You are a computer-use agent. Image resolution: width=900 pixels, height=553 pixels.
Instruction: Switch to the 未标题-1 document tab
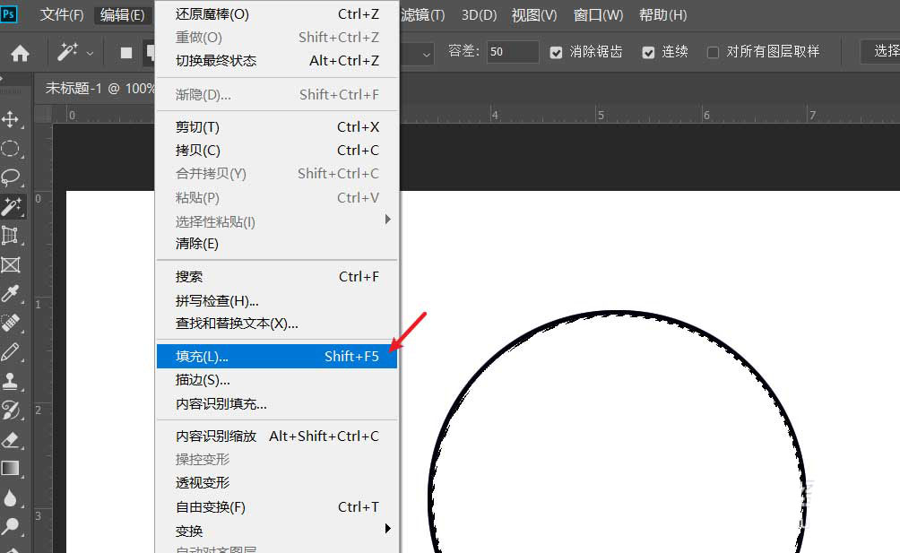100,89
